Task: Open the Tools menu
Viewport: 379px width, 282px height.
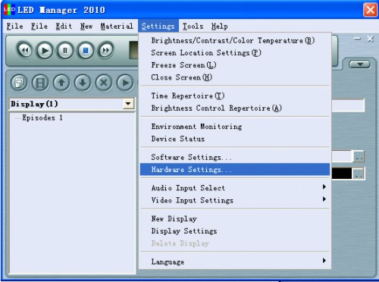Action: (x=193, y=26)
